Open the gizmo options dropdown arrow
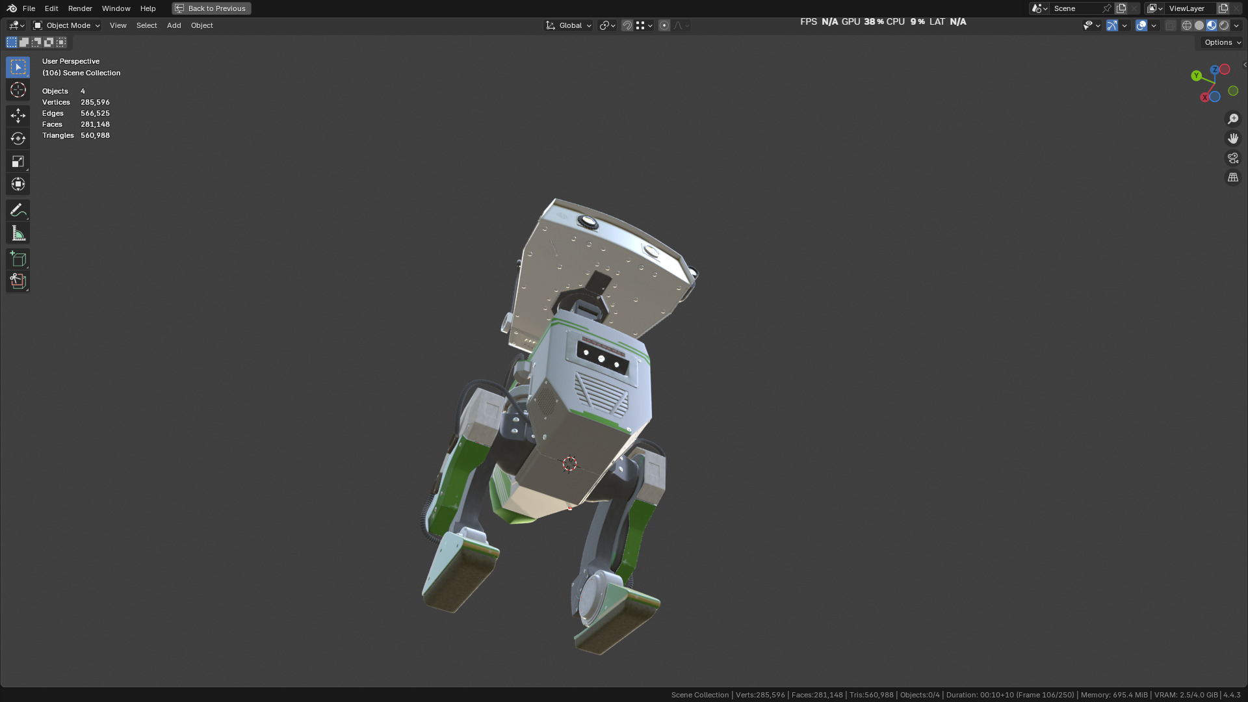 pyautogui.click(x=1124, y=25)
